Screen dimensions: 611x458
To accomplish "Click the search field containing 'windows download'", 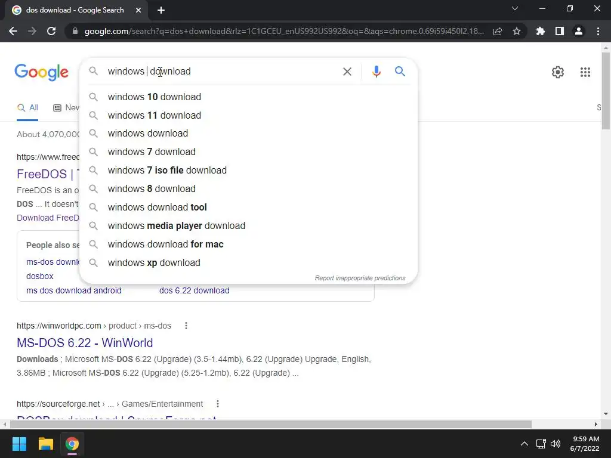I will click(222, 72).
